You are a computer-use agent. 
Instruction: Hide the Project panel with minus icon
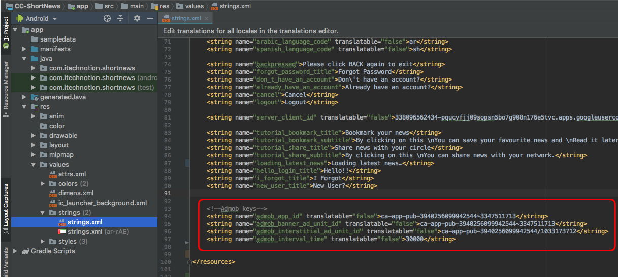pos(150,18)
